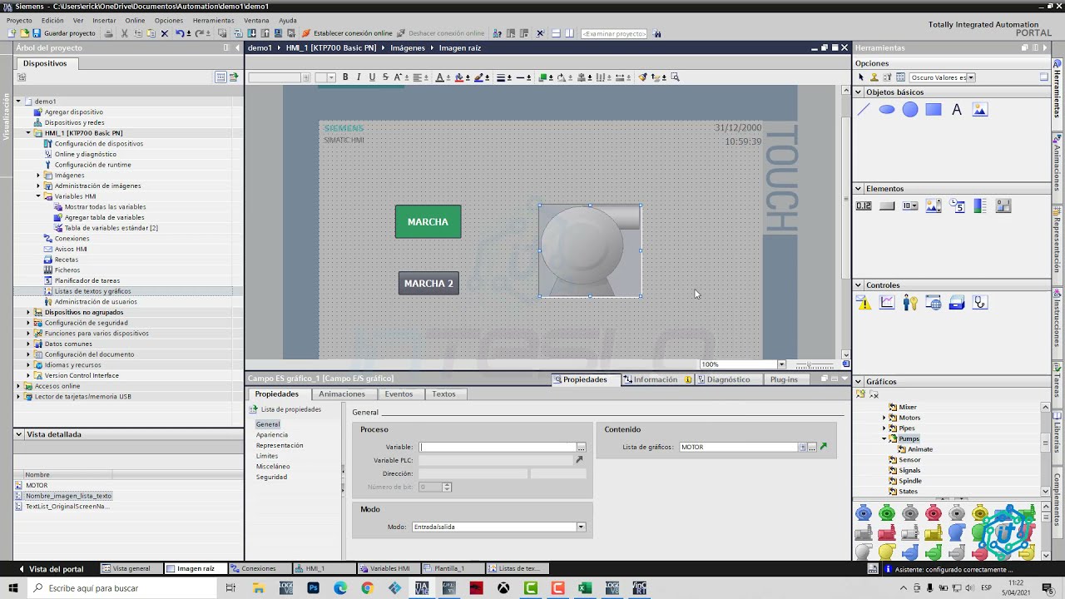Select the Bar element in Elementos
Screen dimensions: 1065x599
pyautogui.click(x=980, y=205)
